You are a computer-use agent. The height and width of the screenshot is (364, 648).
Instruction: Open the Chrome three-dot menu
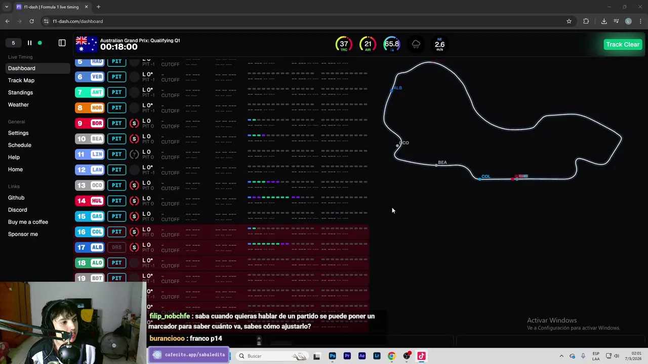coord(641,21)
